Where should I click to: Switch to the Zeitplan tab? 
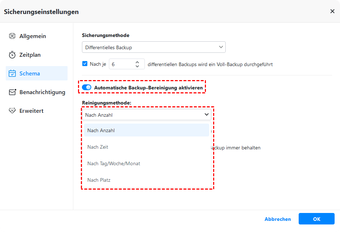pyautogui.click(x=30, y=55)
